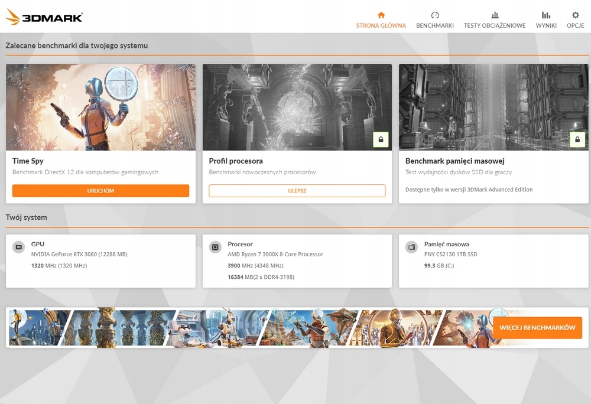Image resolution: width=591 pixels, height=404 pixels.
Task: Click the Benchmarki nowoczesnych procesorów description
Action: pyautogui.click(x=262, y=172)
